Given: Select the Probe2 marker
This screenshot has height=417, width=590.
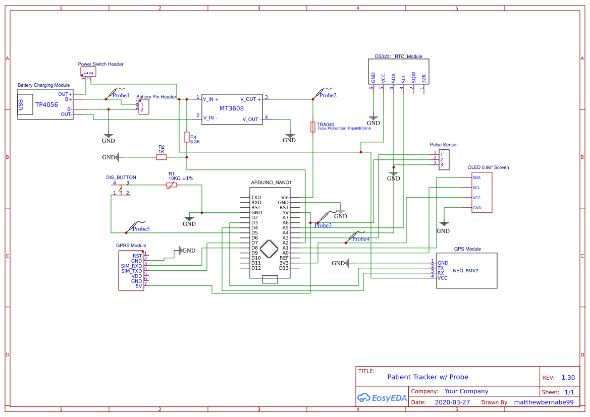Looking at the screenshot, I should click(324, 94).
